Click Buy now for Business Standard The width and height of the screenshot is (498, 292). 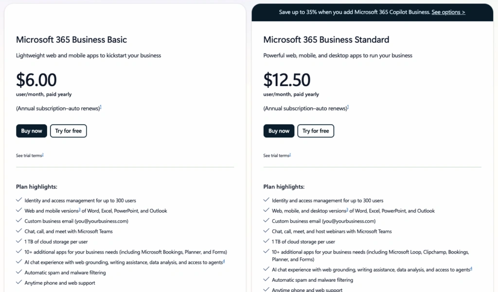pyautogui.click(x=279, y=131)
